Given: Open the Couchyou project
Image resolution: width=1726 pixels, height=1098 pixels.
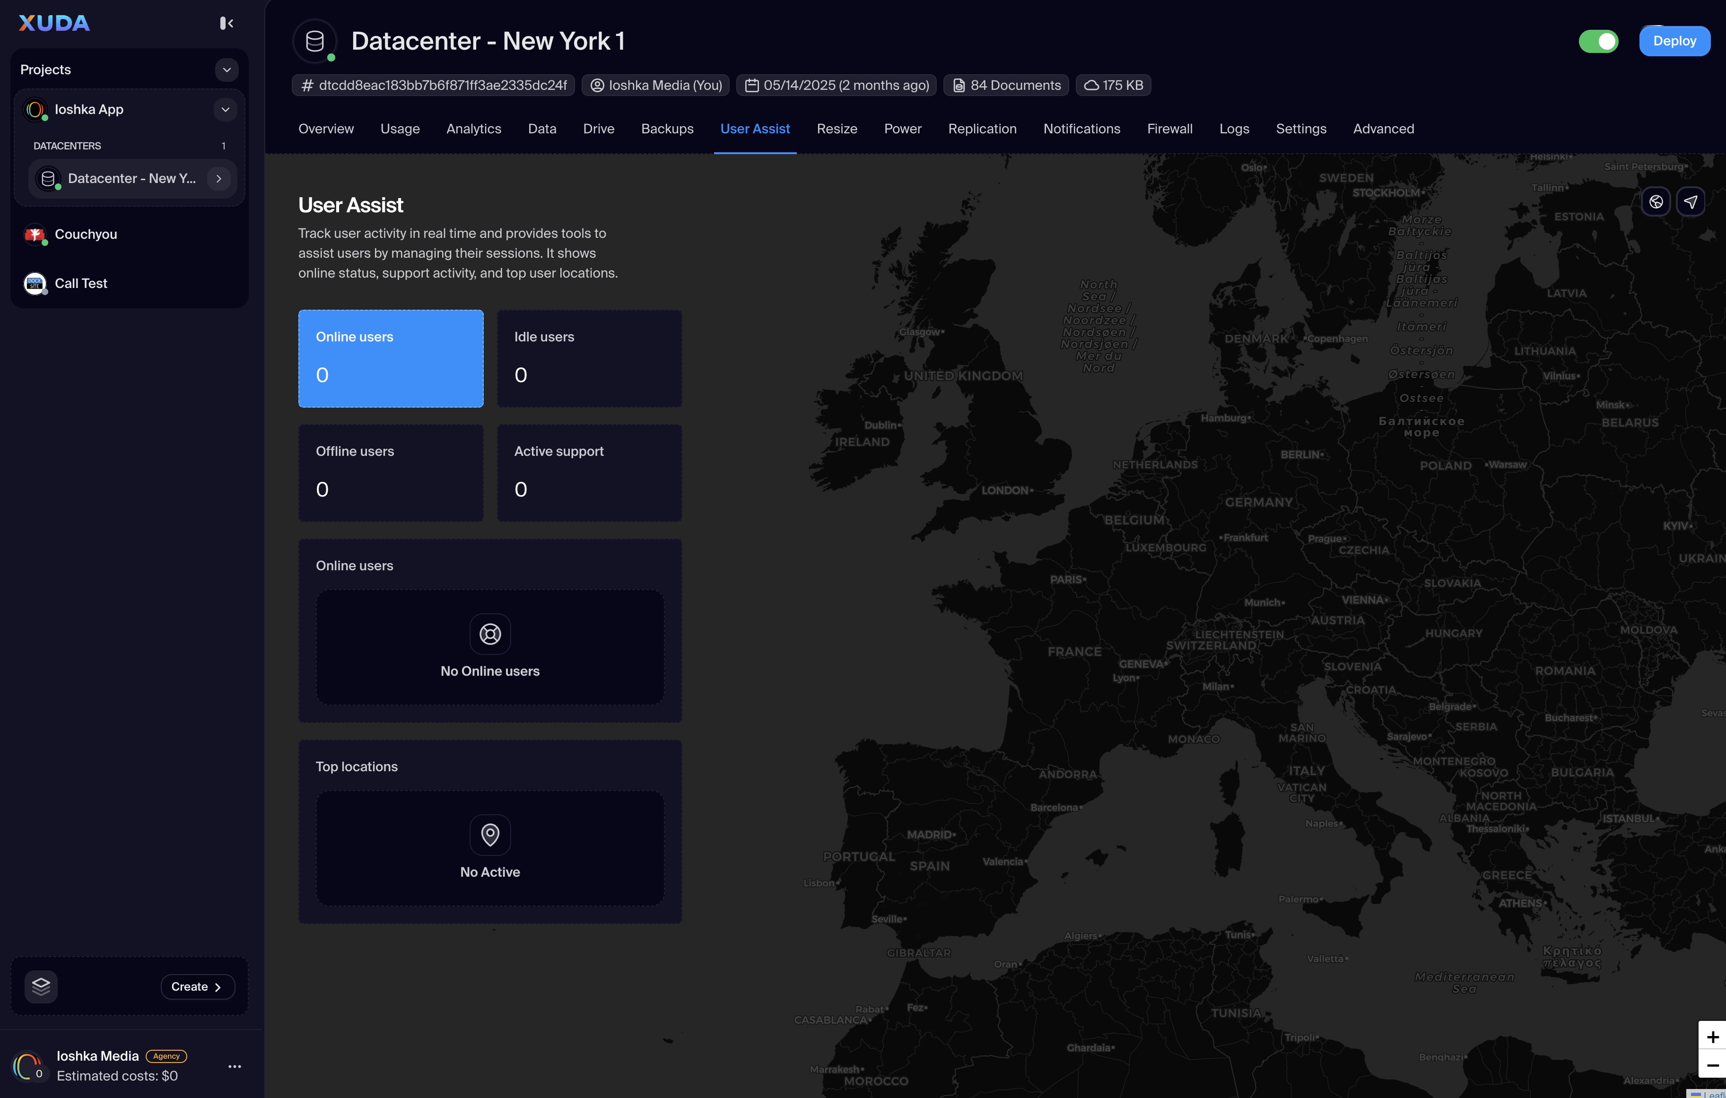Looking at the screenshot, I should (86, 235).
